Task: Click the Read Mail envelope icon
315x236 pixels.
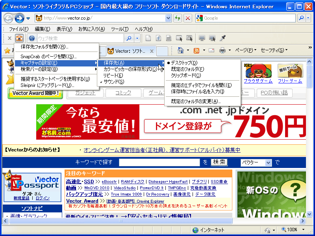Action: coord(211,50)
